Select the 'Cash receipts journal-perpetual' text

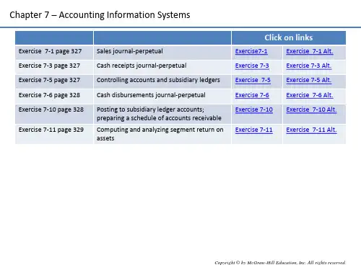click(x=142, y=66)
